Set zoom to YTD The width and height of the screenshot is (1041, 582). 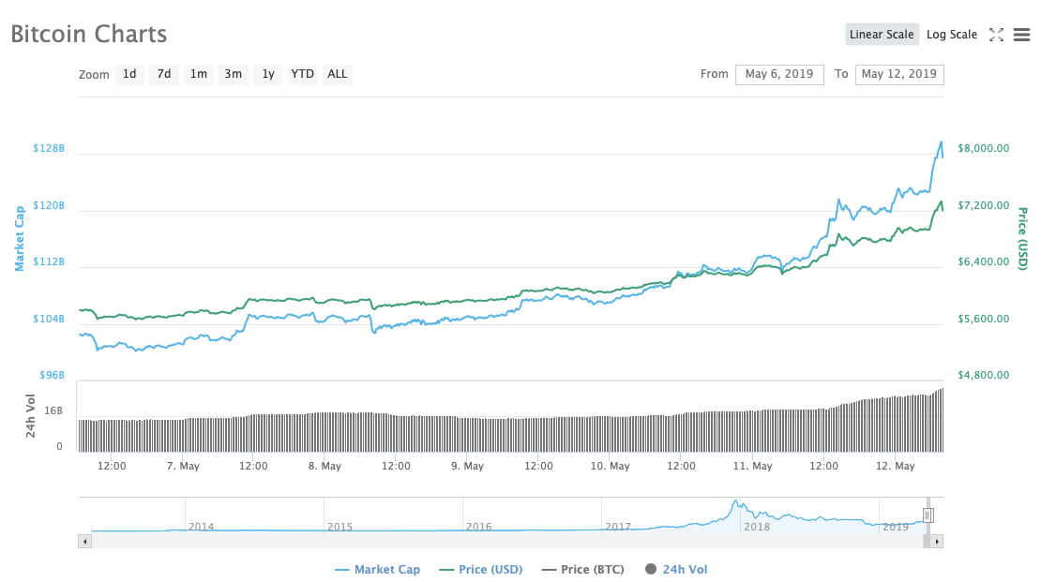303,74
